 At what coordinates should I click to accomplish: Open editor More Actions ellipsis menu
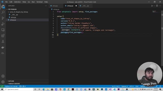(160, 6)
